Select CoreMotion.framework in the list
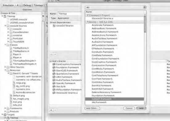 tap(114, 72)
